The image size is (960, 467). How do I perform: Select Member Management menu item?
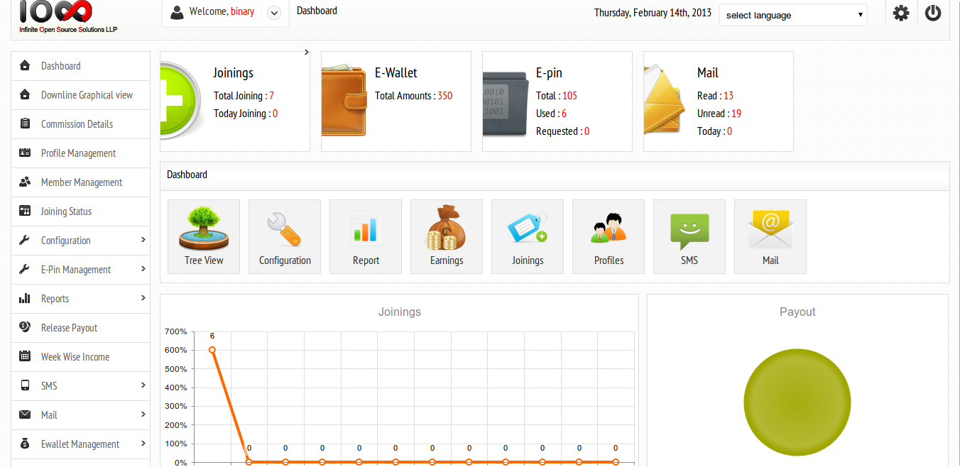pos(81,182)
